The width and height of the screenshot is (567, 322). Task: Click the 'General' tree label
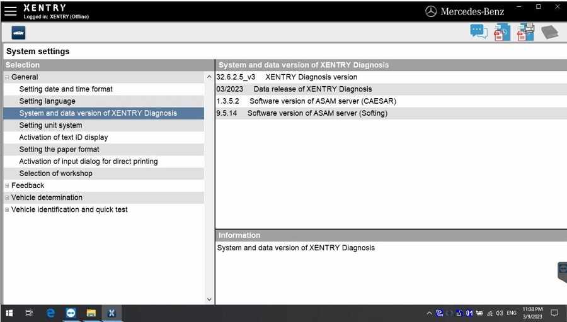[25, 77]
